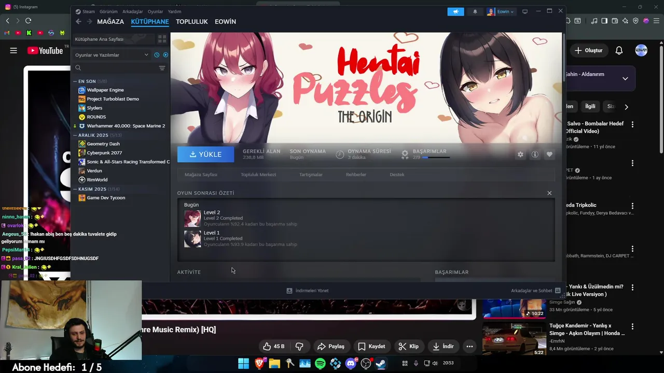
Task: Open Discord from the taskbar
Action: tap(351, 364)
